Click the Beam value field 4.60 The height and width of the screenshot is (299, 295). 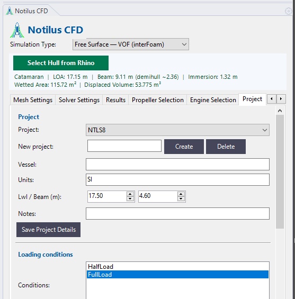coord(158,196)
